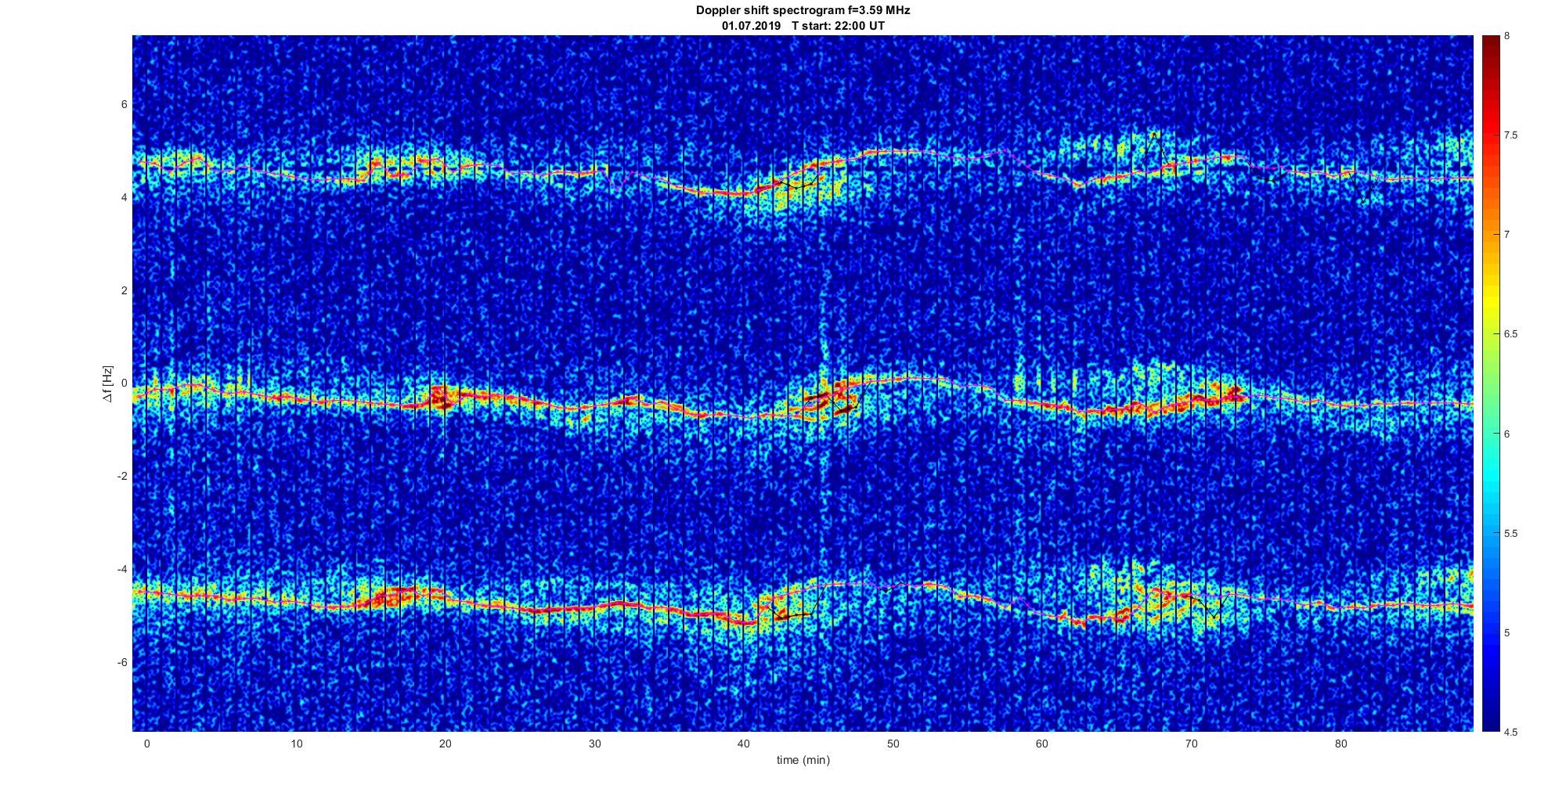Click the colorbar tick label "5"
1566x785 pixels.
(x=1506, y=632)
